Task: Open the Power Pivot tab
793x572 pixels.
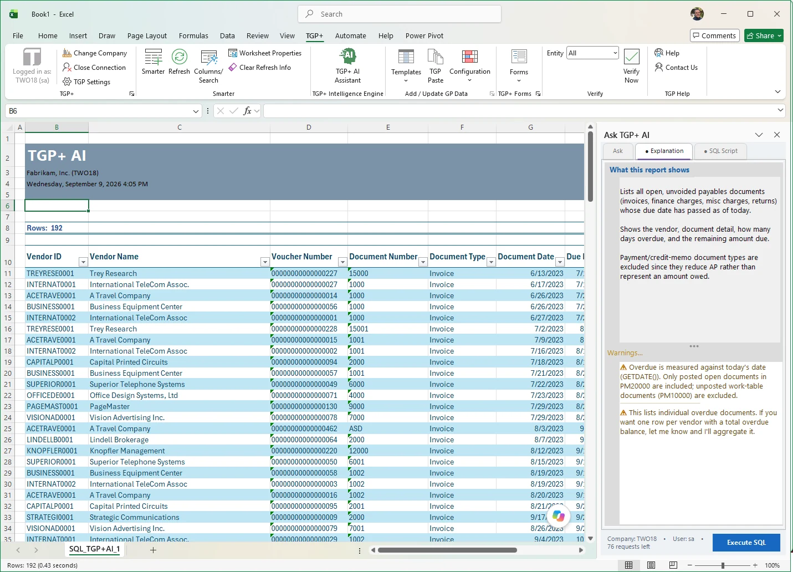Action: click(424, 36)
